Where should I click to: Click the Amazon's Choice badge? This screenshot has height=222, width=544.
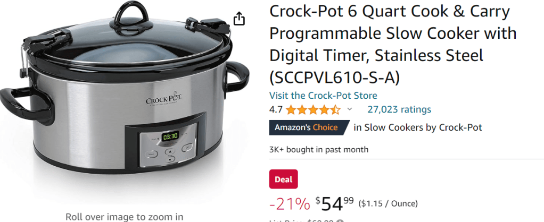click(309, 127)
